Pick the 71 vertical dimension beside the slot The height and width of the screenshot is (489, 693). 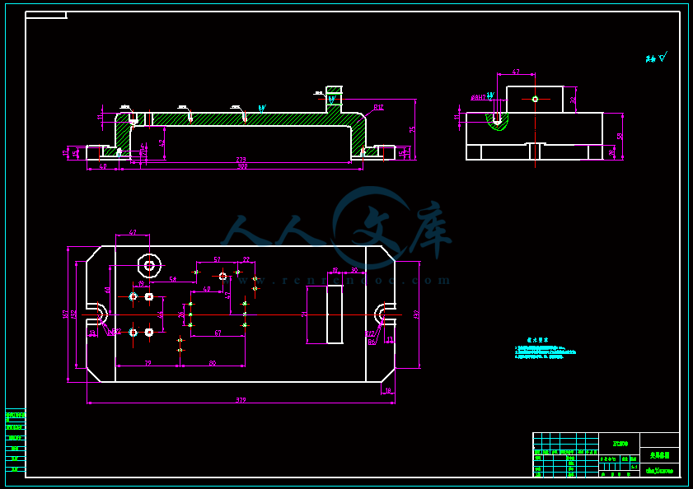click(x=304, y=314)
